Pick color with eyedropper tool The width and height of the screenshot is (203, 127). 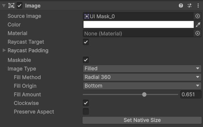tap(198, 24)
